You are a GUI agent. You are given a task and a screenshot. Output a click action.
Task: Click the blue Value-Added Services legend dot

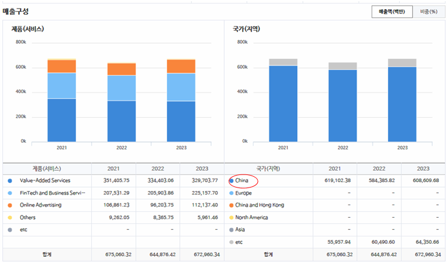coord(10,181)
